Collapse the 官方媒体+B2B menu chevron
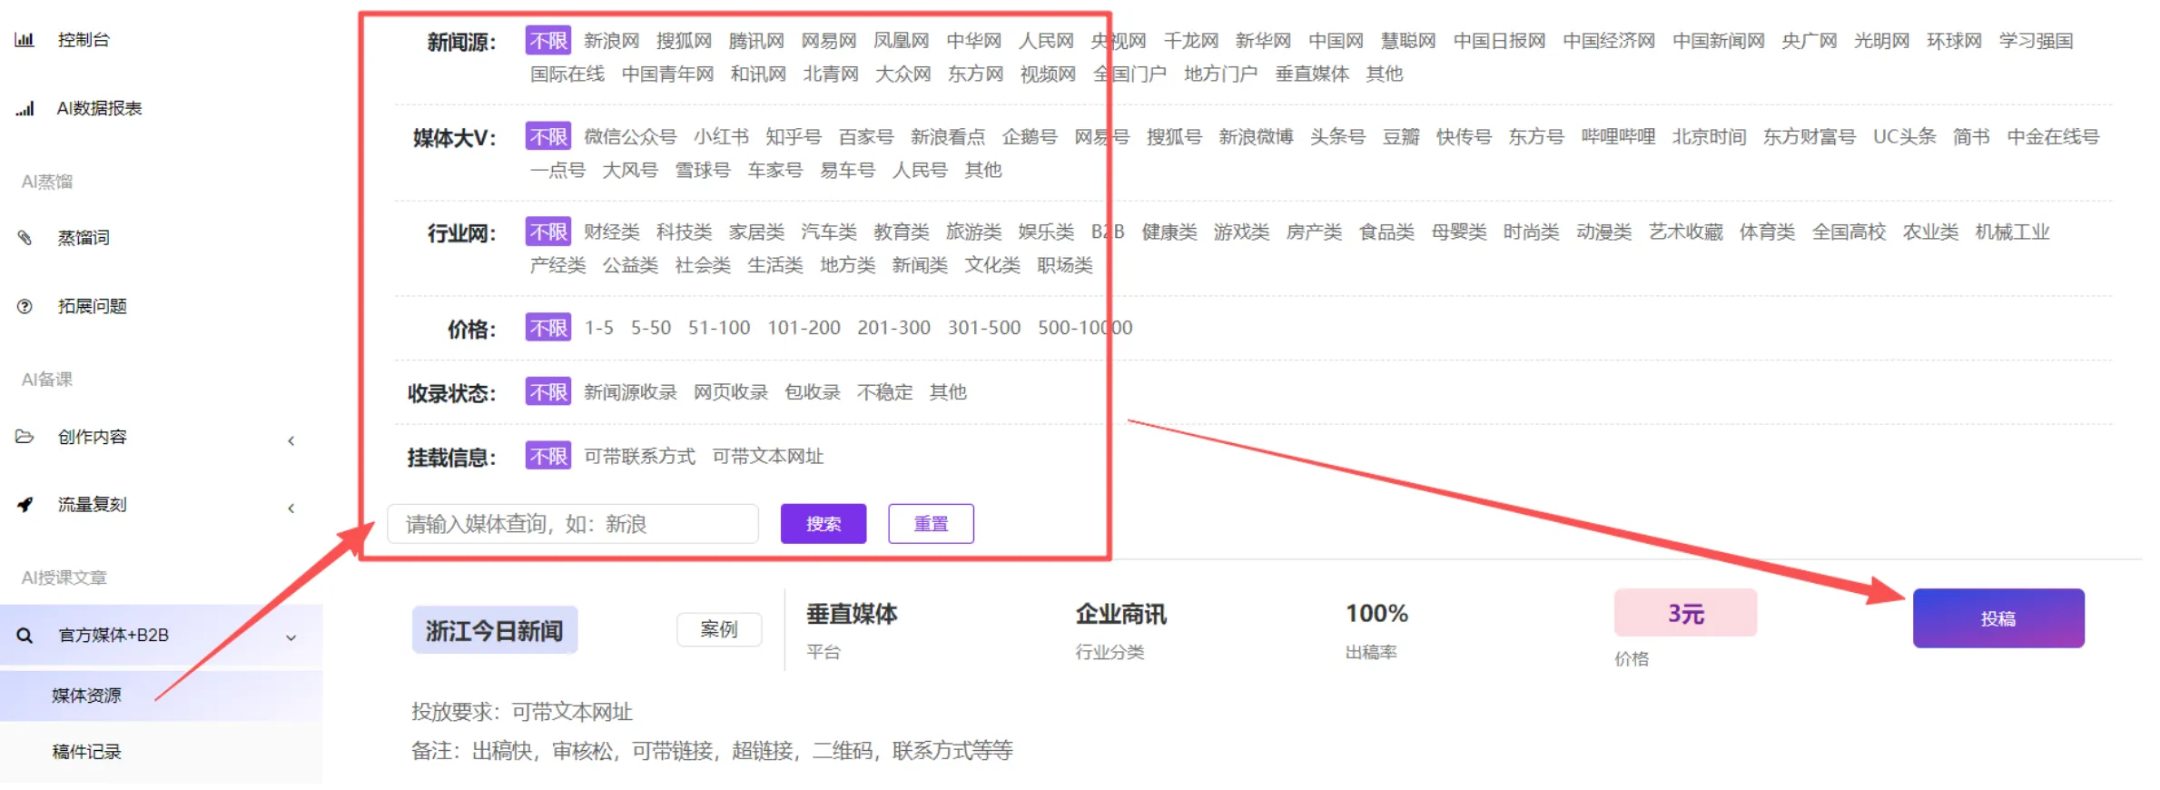 tap(291, 637)
